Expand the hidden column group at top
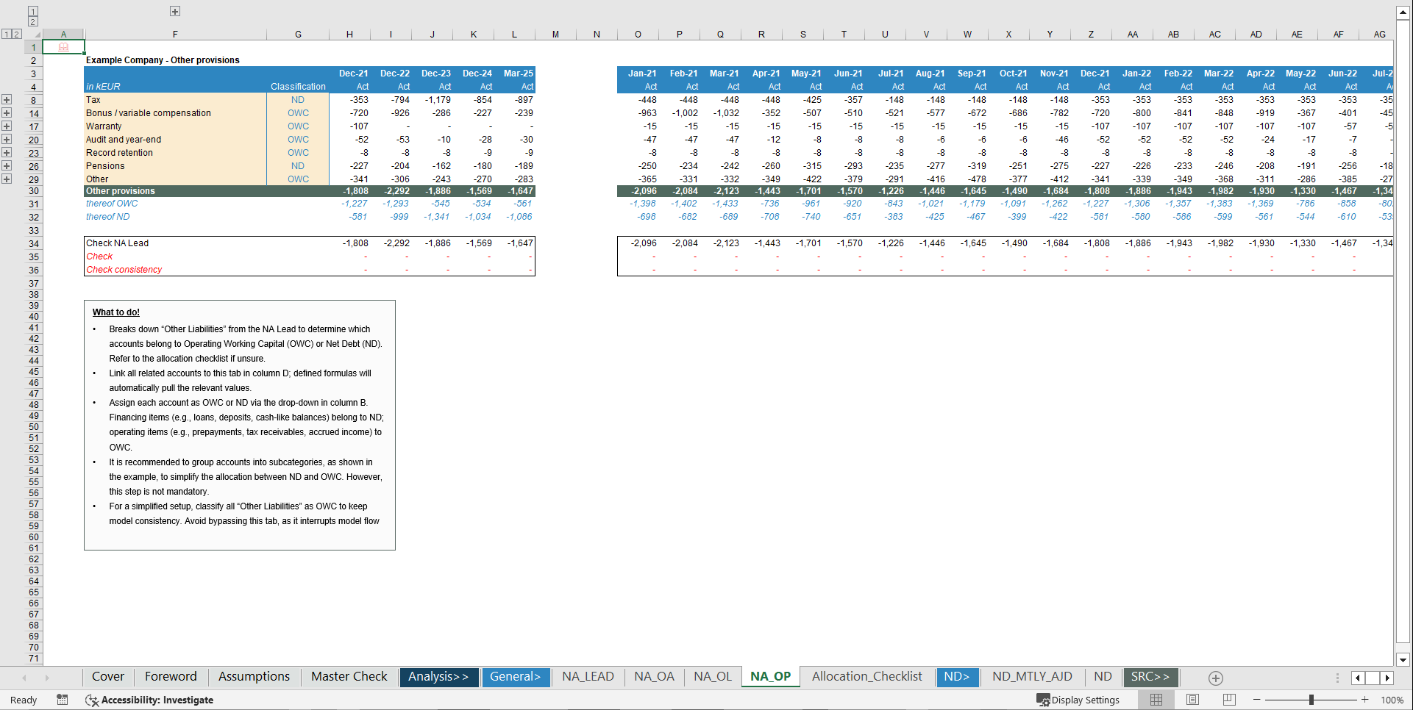The width and height of the screenshot is (1413, 710). pos(175,11)
